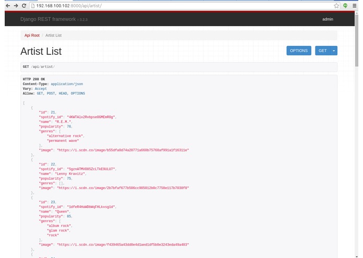Click popularity value 75

(69, 179)
